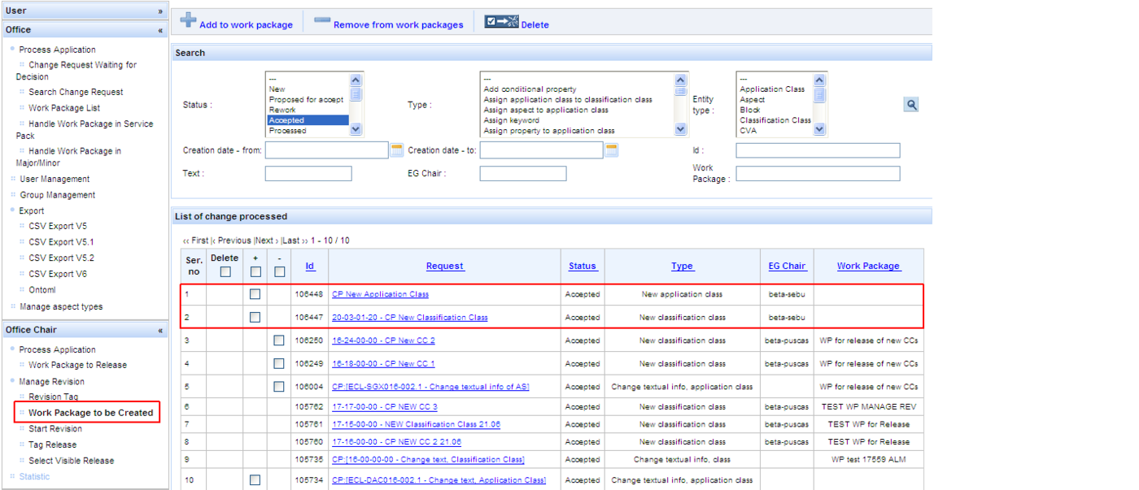Image resolution: width=1139 pixels, height=490 pixels.
Task: Collapse the Office Chair panel
Action: (160, 331)
